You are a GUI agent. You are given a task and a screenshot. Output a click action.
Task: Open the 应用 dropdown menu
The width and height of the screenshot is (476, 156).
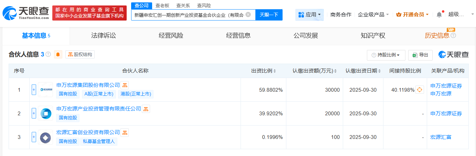point(309,15)
